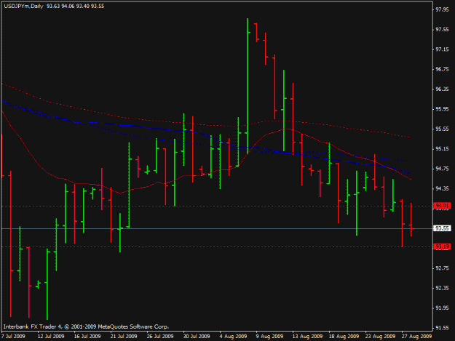
Task: Click the 97.55 price axis label
Action: (442, 30)
